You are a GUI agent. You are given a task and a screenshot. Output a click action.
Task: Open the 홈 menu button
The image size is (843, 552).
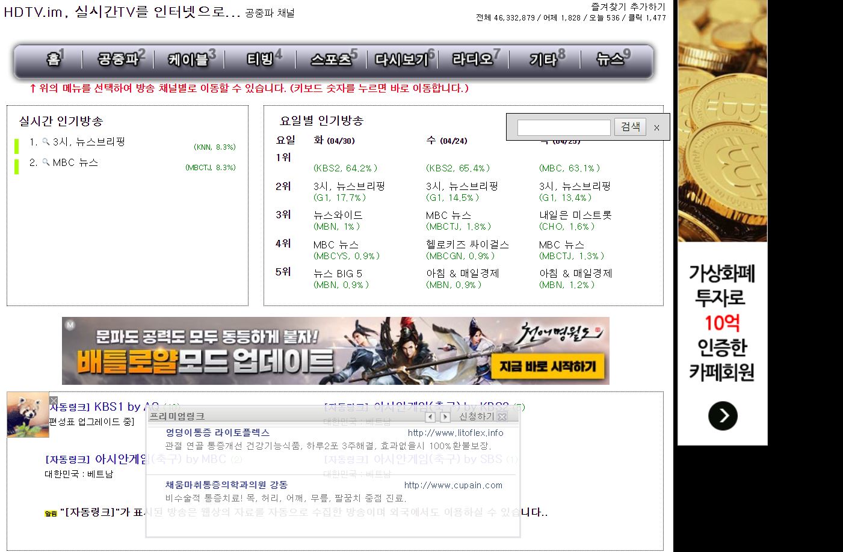(x=55, y=59)
